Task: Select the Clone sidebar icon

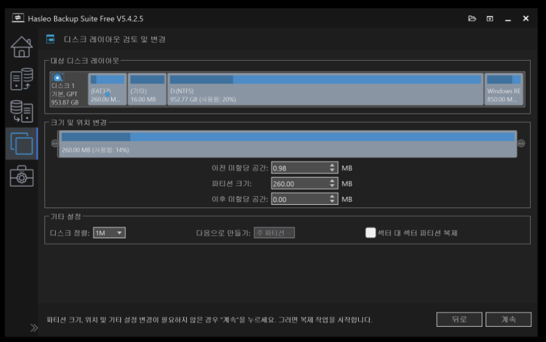Action: coord(21,144)
